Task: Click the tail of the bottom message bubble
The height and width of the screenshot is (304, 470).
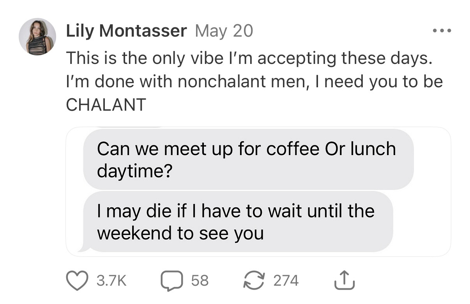Action: click(82, 248)
